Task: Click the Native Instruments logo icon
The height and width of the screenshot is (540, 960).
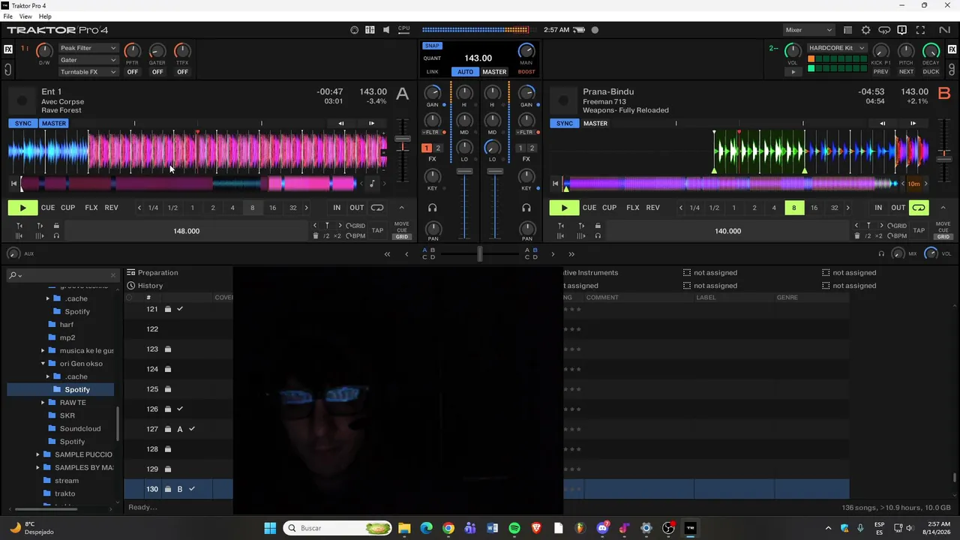Action: coord(944,30)
